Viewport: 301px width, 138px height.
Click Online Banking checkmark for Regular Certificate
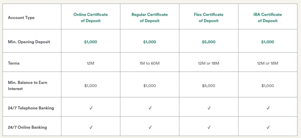click(x=150, y=127)
